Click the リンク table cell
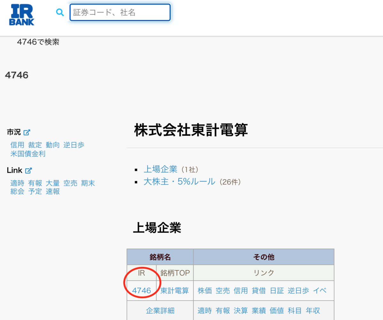Screen dimensions: 383x320 (x=264, y=273)
